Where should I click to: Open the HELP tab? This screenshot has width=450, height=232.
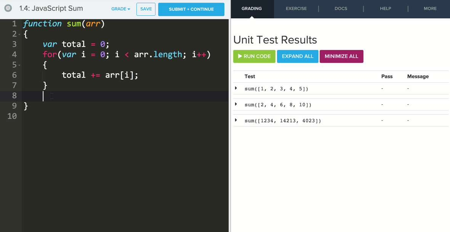pyautogui.click(x=385, y=8)
